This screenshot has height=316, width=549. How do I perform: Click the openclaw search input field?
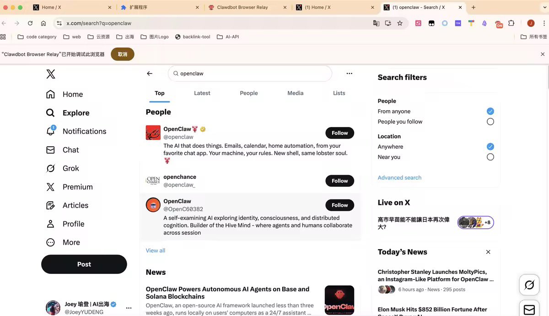(250, 73)
